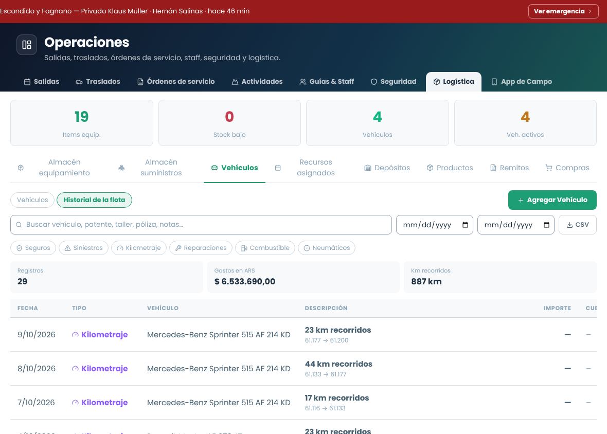Filter by Reparaciones chip
The image size is (607, 434).
pyautogui.click(x=201, y=248)
